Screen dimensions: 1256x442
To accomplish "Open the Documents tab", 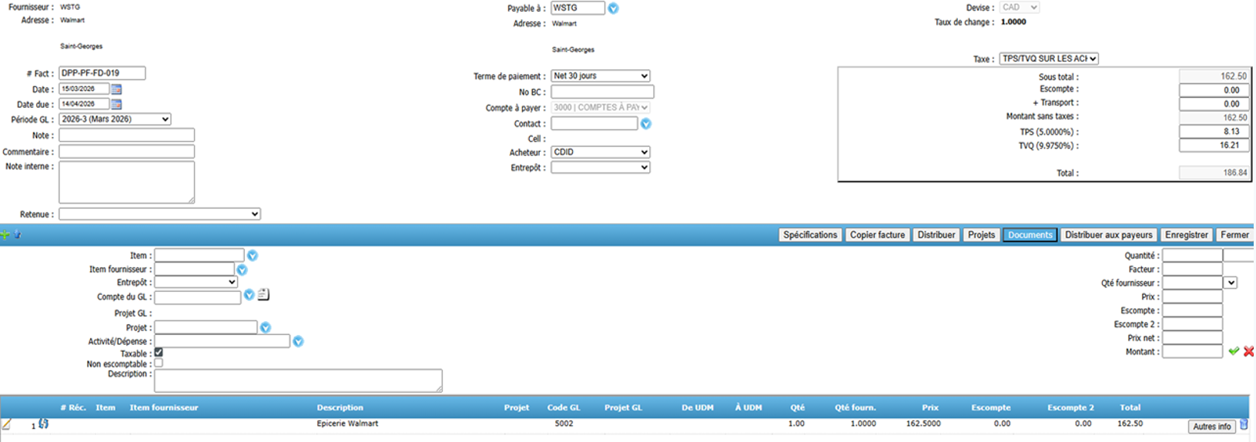I will click(x=1030, y=235).
